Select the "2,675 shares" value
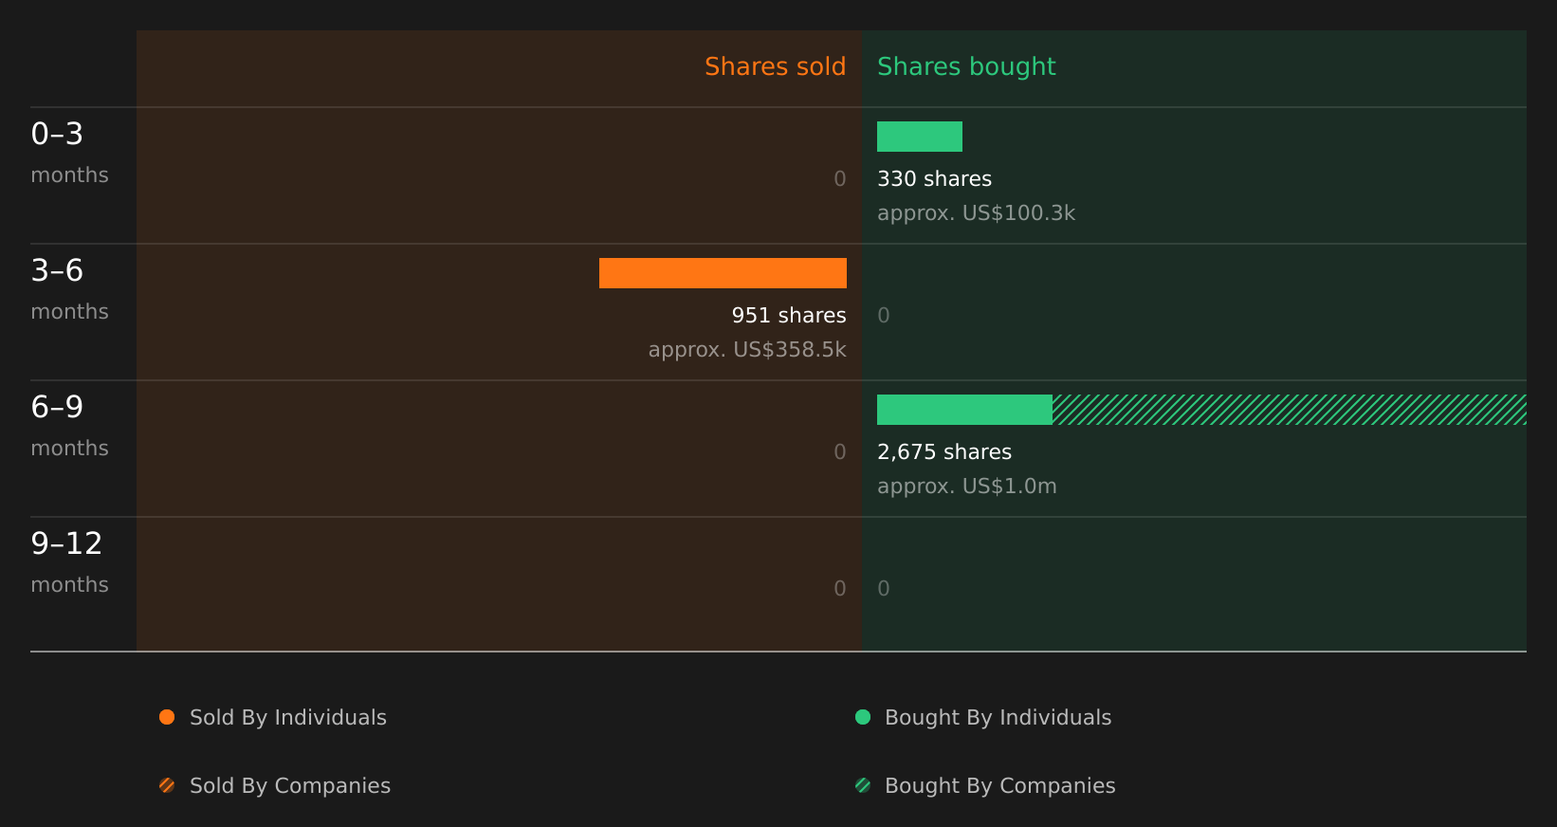The height and width of the screenshot is (827, 1557). (x=944, y=452)
